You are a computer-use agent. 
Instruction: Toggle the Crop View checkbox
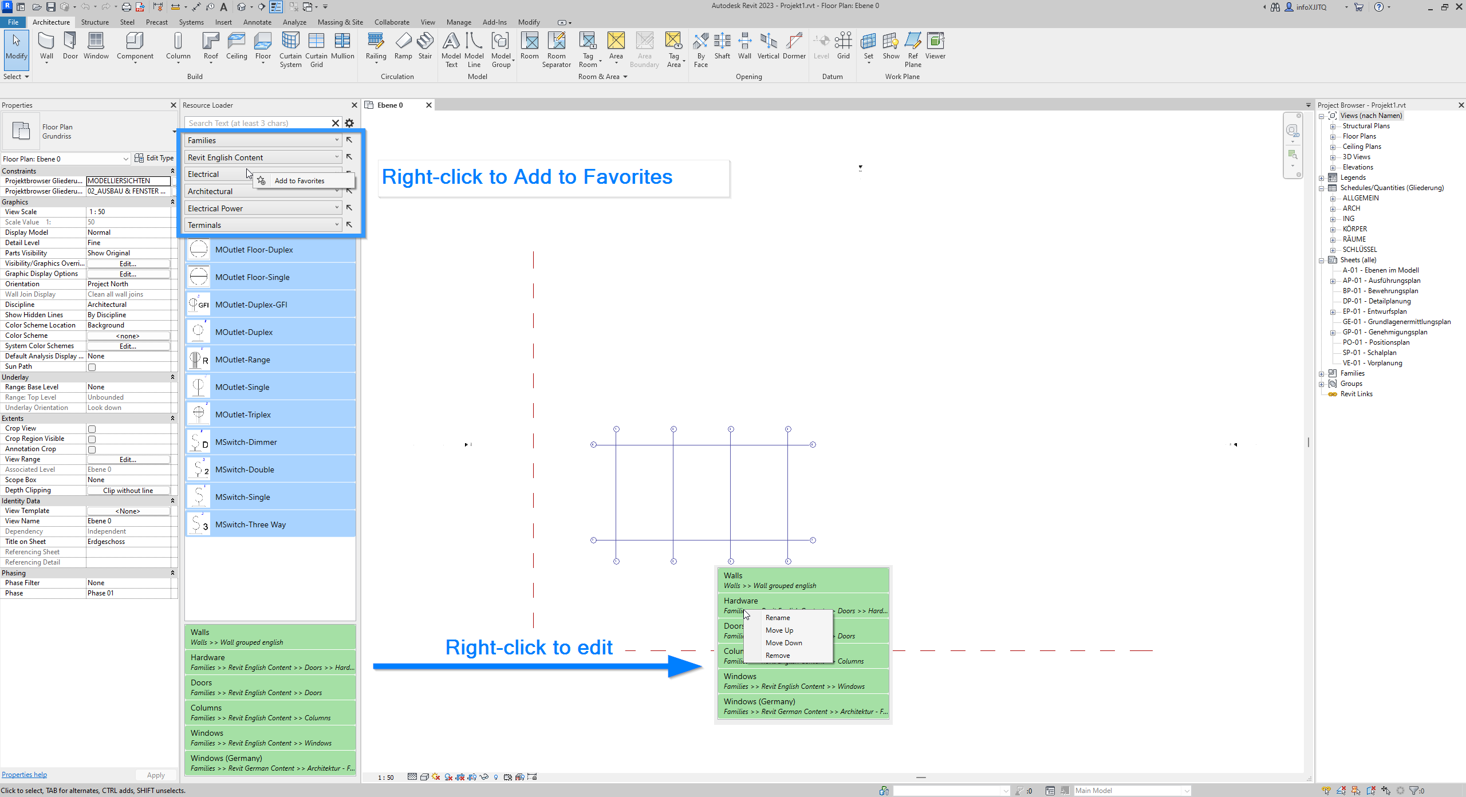click(92, 429)
